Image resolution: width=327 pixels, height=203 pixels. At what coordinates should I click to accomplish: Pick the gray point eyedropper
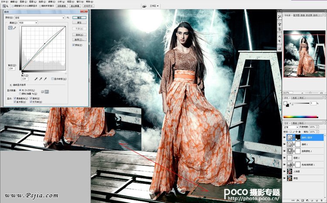point(41,79)
